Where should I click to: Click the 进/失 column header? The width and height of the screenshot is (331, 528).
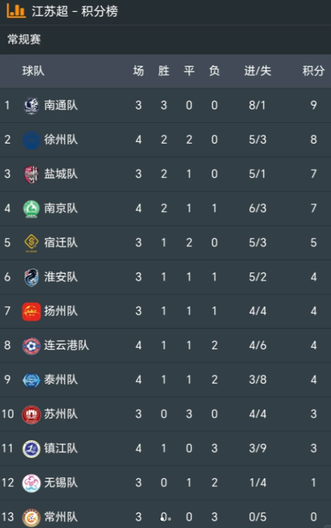click(257, 70)
